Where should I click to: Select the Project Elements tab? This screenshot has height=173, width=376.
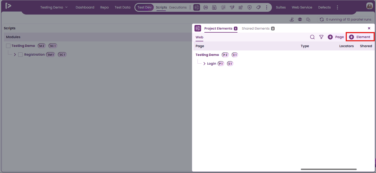point(221,29)
